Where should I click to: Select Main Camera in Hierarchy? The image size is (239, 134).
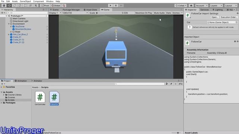coord(19,19)
